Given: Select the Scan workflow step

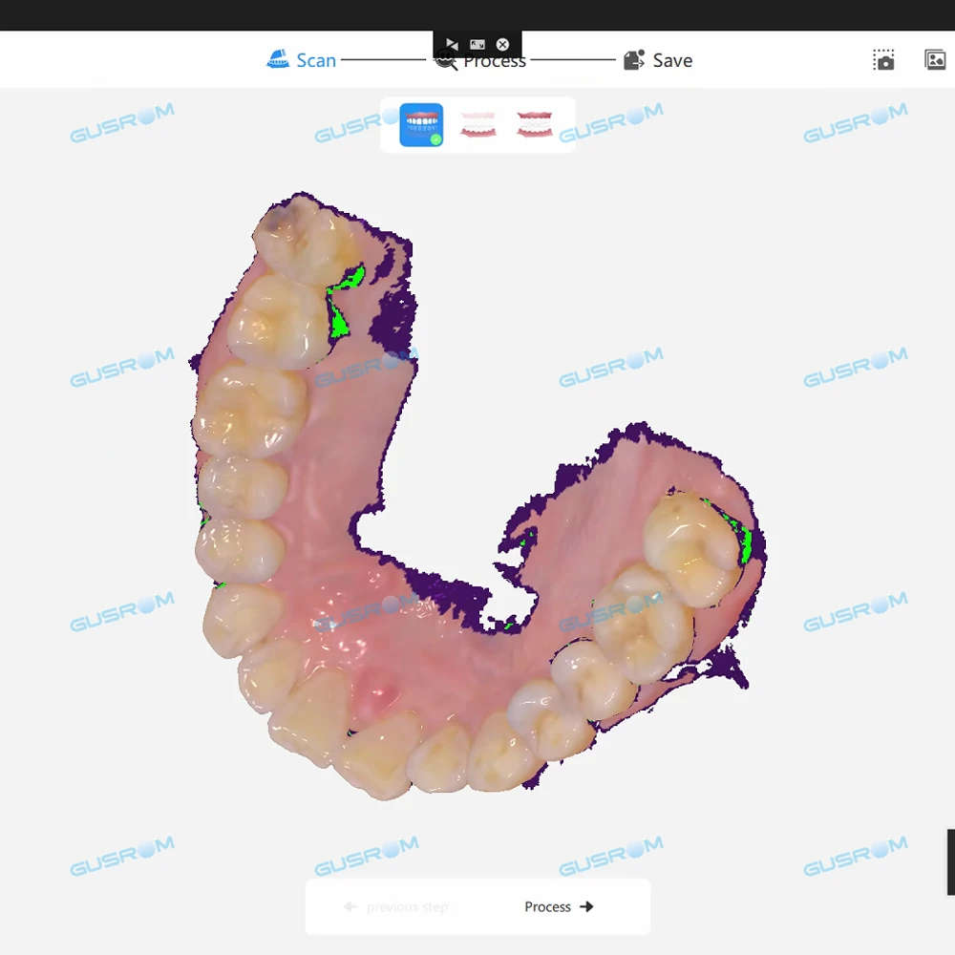Looking at the screenshot, I should [302, 59].
